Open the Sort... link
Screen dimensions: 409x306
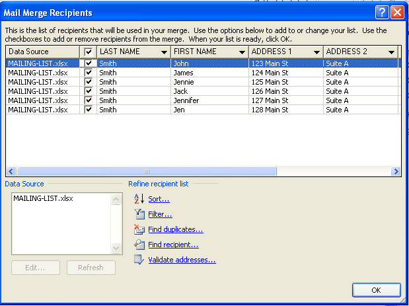[x=159, y=199]
